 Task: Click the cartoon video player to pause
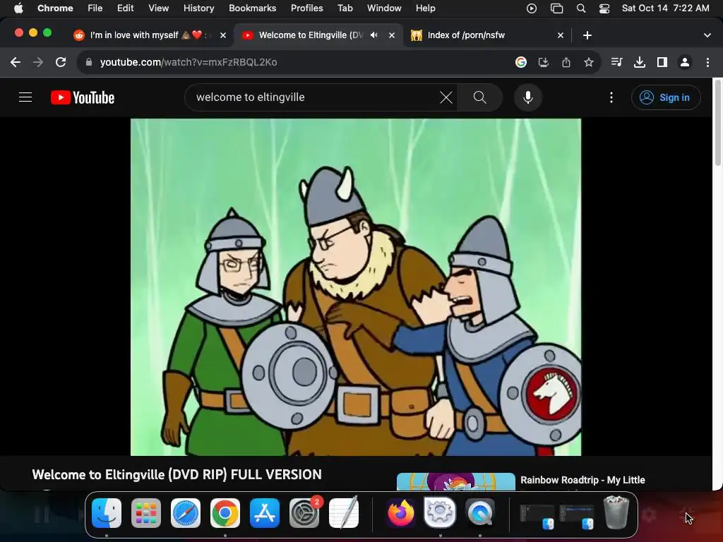356,287
